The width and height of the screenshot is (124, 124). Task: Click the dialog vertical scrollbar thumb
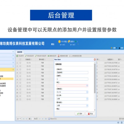tap(95, 78)
